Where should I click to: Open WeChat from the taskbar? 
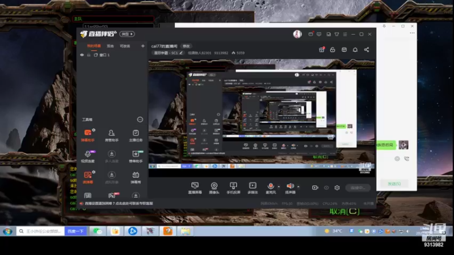coord(98,231)
